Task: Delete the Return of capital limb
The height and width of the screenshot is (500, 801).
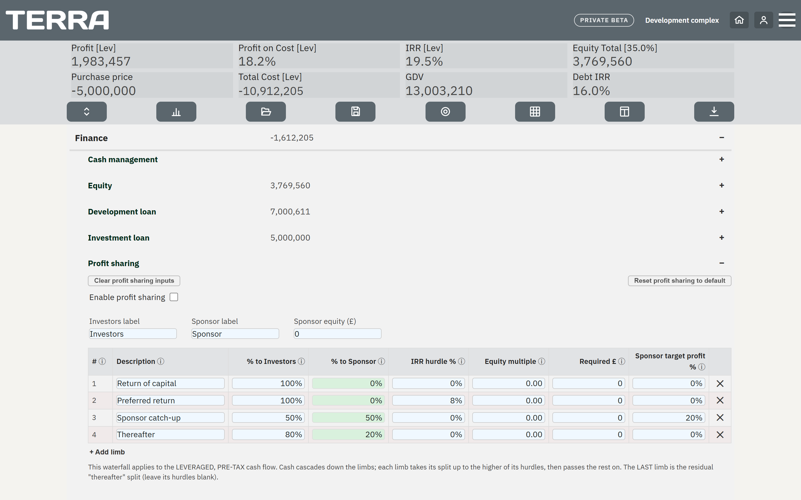Action: pyautogui.click(x=720, y=384)
